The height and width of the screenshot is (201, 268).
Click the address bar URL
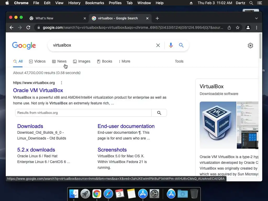(133, 27)
